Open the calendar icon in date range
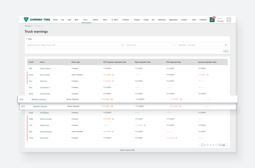255x168 pixels. (x=226, y=45)
